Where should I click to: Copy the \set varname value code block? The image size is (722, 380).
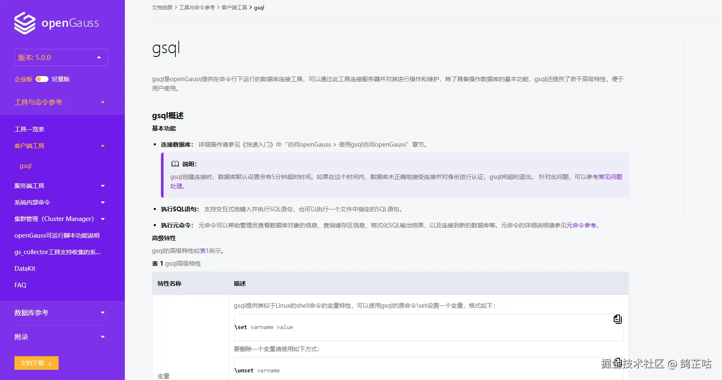[x=618, y=319]
